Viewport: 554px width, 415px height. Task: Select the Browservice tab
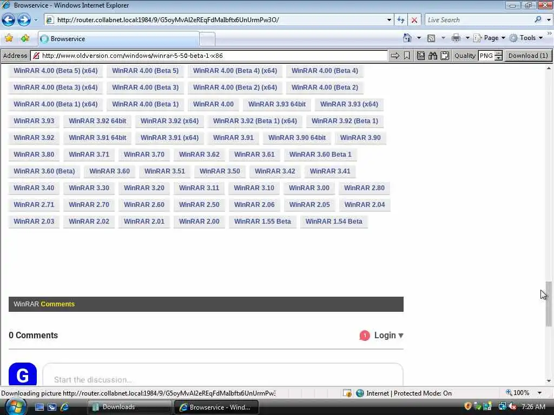118,39
